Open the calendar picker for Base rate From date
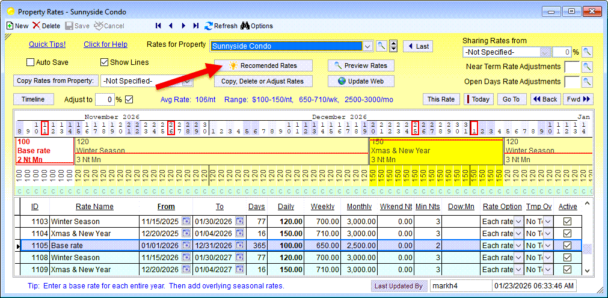 pyautogui.click(x=186, y=246)
